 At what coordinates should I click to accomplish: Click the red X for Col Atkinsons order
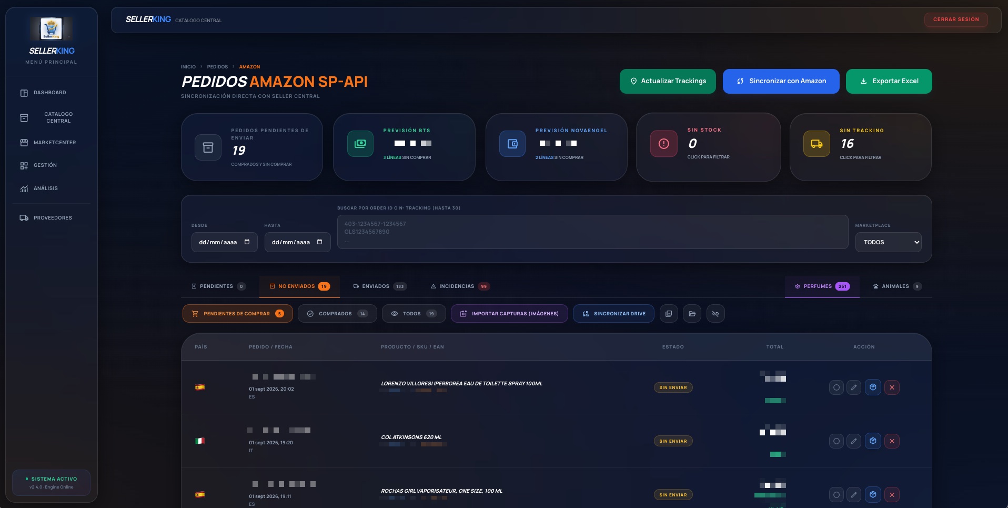pos(892,441)
